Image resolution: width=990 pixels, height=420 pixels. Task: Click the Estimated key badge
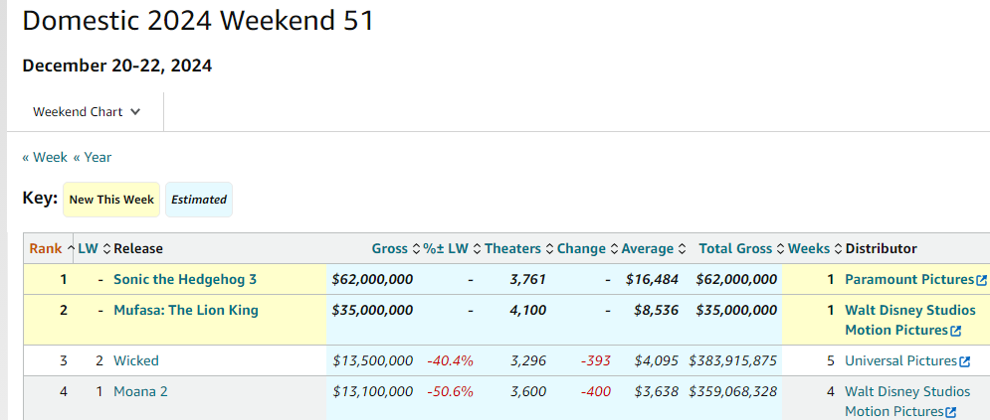click(x=199, y=200)
